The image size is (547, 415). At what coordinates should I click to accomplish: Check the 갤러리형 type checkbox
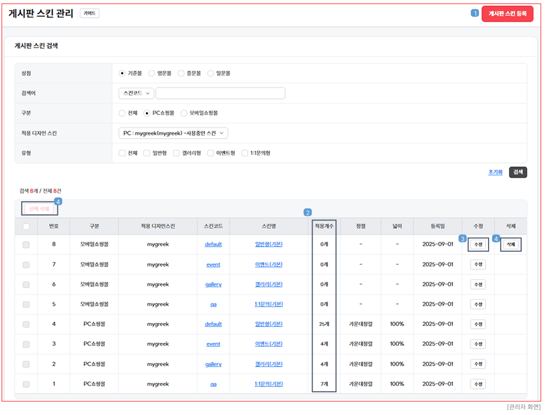(x=177, y=153)
